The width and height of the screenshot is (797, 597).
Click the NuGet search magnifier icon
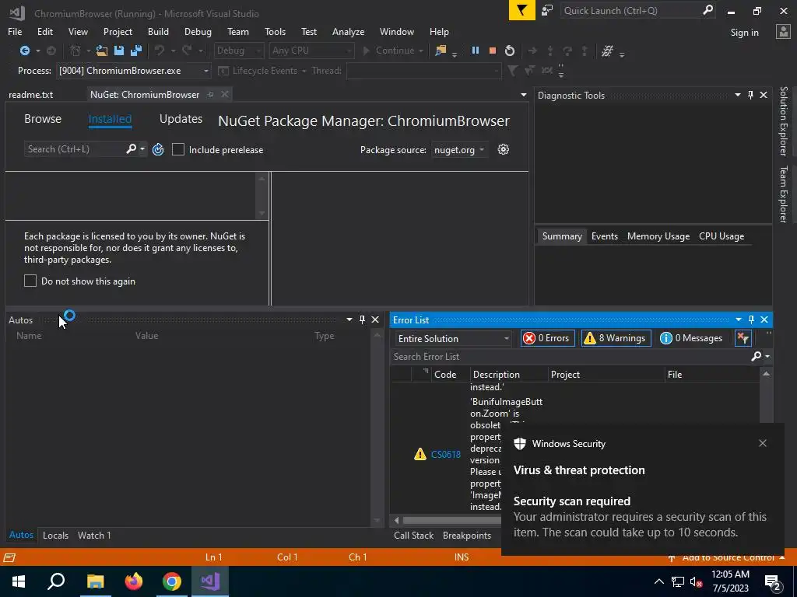click(x=131, y=148)
